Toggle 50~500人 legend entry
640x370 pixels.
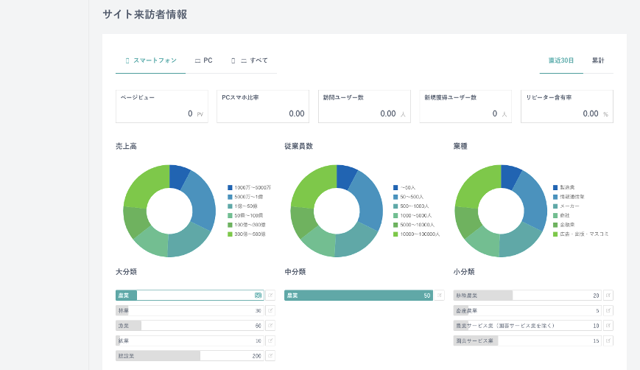408,197
